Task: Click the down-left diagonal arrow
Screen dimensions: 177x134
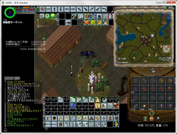Action: click(98, 9)
